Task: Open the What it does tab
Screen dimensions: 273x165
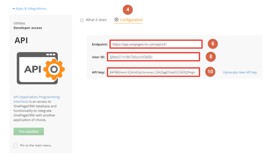Action: (93, 20)
